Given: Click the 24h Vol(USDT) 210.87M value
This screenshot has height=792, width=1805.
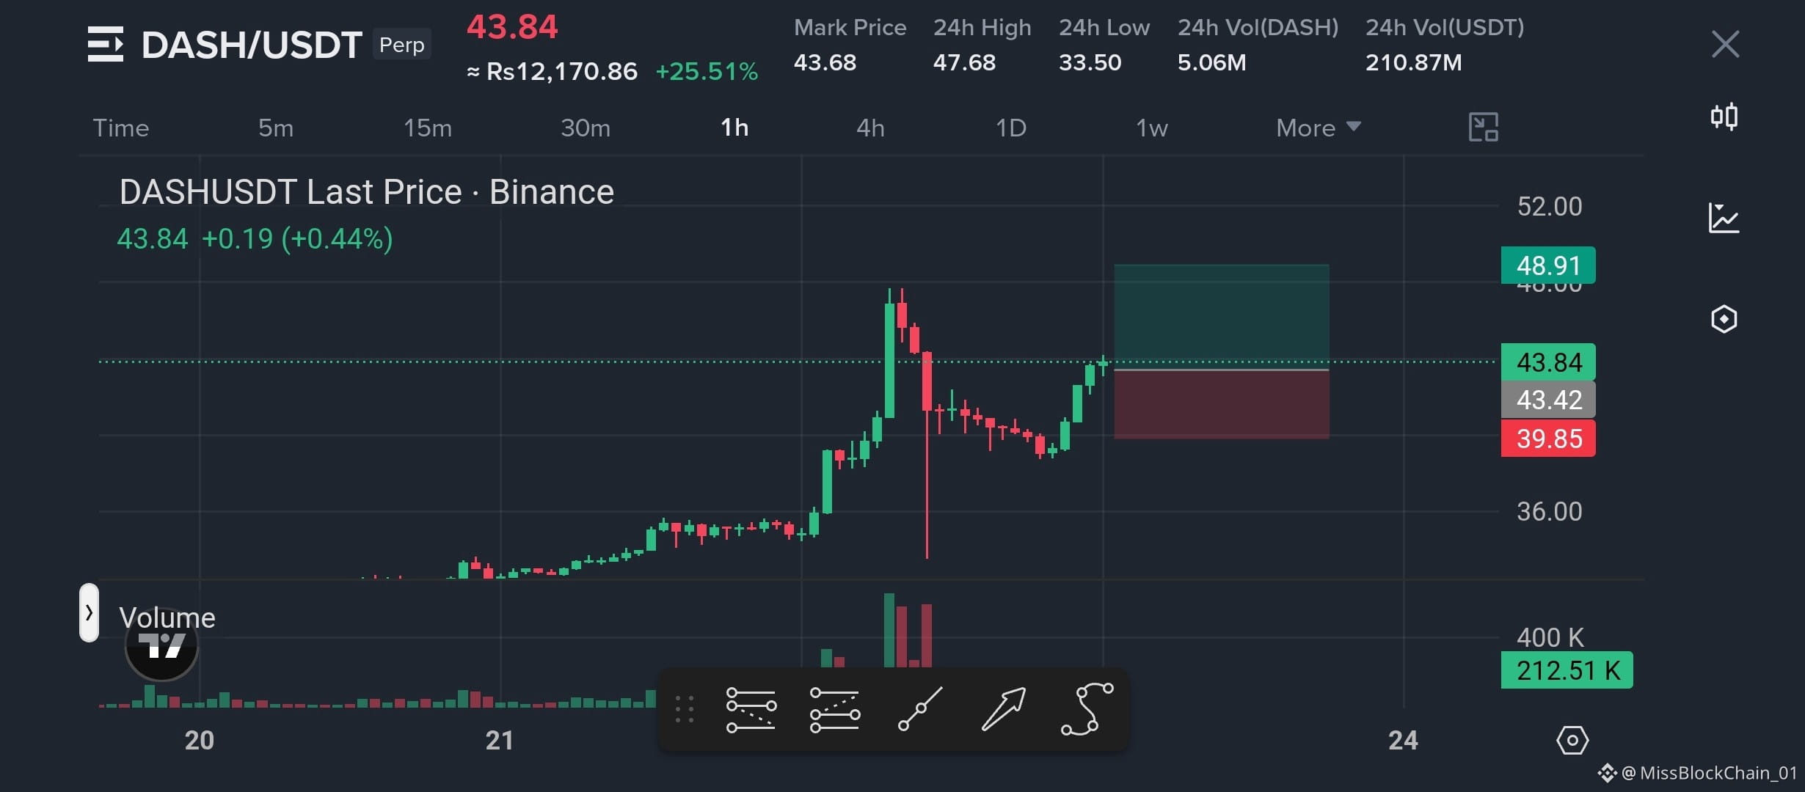Looking at the screenshot, I should pyautogui.click(x=1413, y=62).
